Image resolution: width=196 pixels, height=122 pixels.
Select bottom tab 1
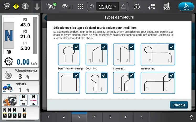pos(48,117)
